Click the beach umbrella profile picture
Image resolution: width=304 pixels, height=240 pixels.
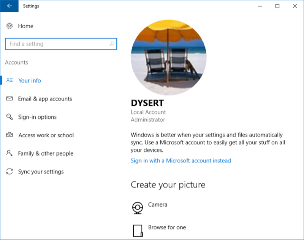[x=168, y=57]
